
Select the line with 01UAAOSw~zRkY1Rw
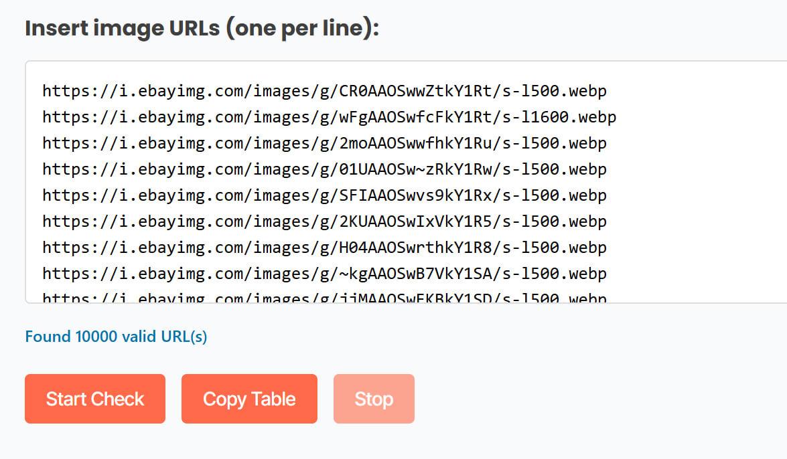(324, 169)
